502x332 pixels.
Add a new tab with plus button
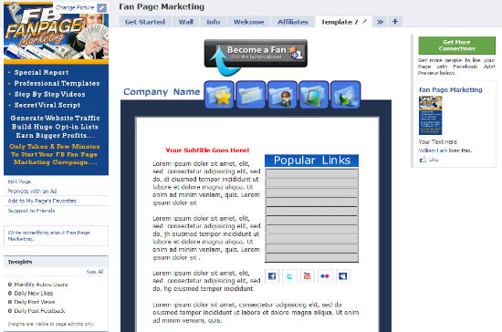click(395, 21)
